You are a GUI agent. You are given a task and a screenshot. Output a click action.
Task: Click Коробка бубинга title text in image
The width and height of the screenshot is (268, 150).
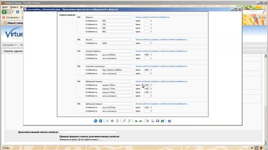point(93,51)
